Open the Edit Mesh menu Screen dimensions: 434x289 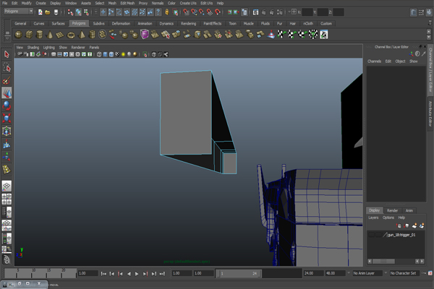click(127, 4)
